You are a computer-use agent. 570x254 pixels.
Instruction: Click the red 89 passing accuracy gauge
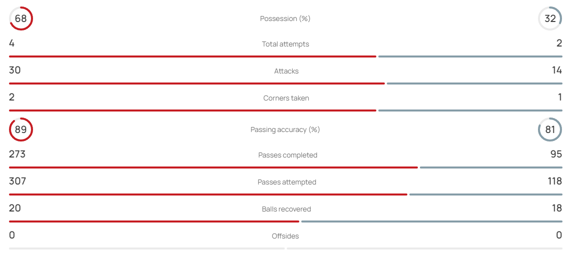click(x=21, y=129)
